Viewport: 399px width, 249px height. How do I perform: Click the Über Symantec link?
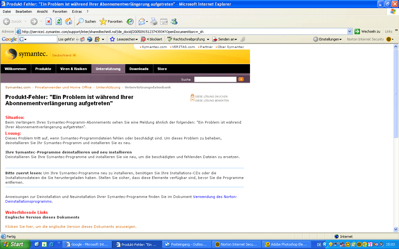tap(230, 47)
